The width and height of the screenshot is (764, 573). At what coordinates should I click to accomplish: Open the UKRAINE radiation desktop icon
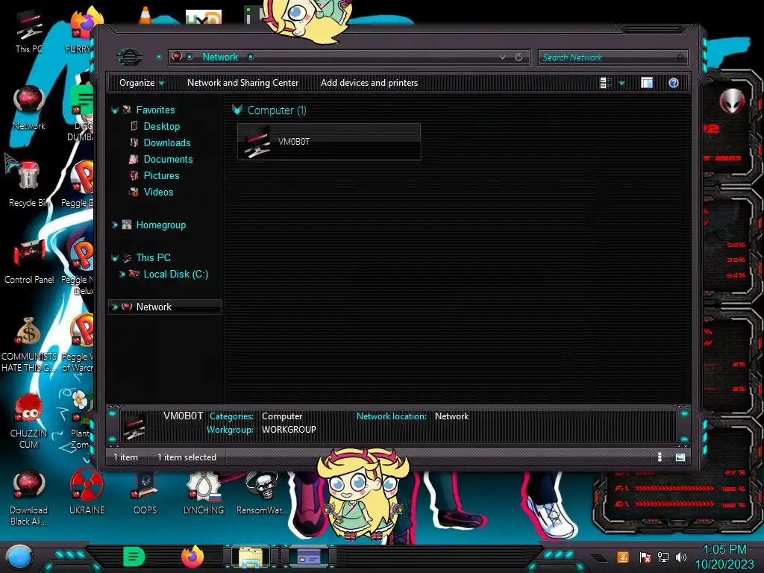point(87,492)
